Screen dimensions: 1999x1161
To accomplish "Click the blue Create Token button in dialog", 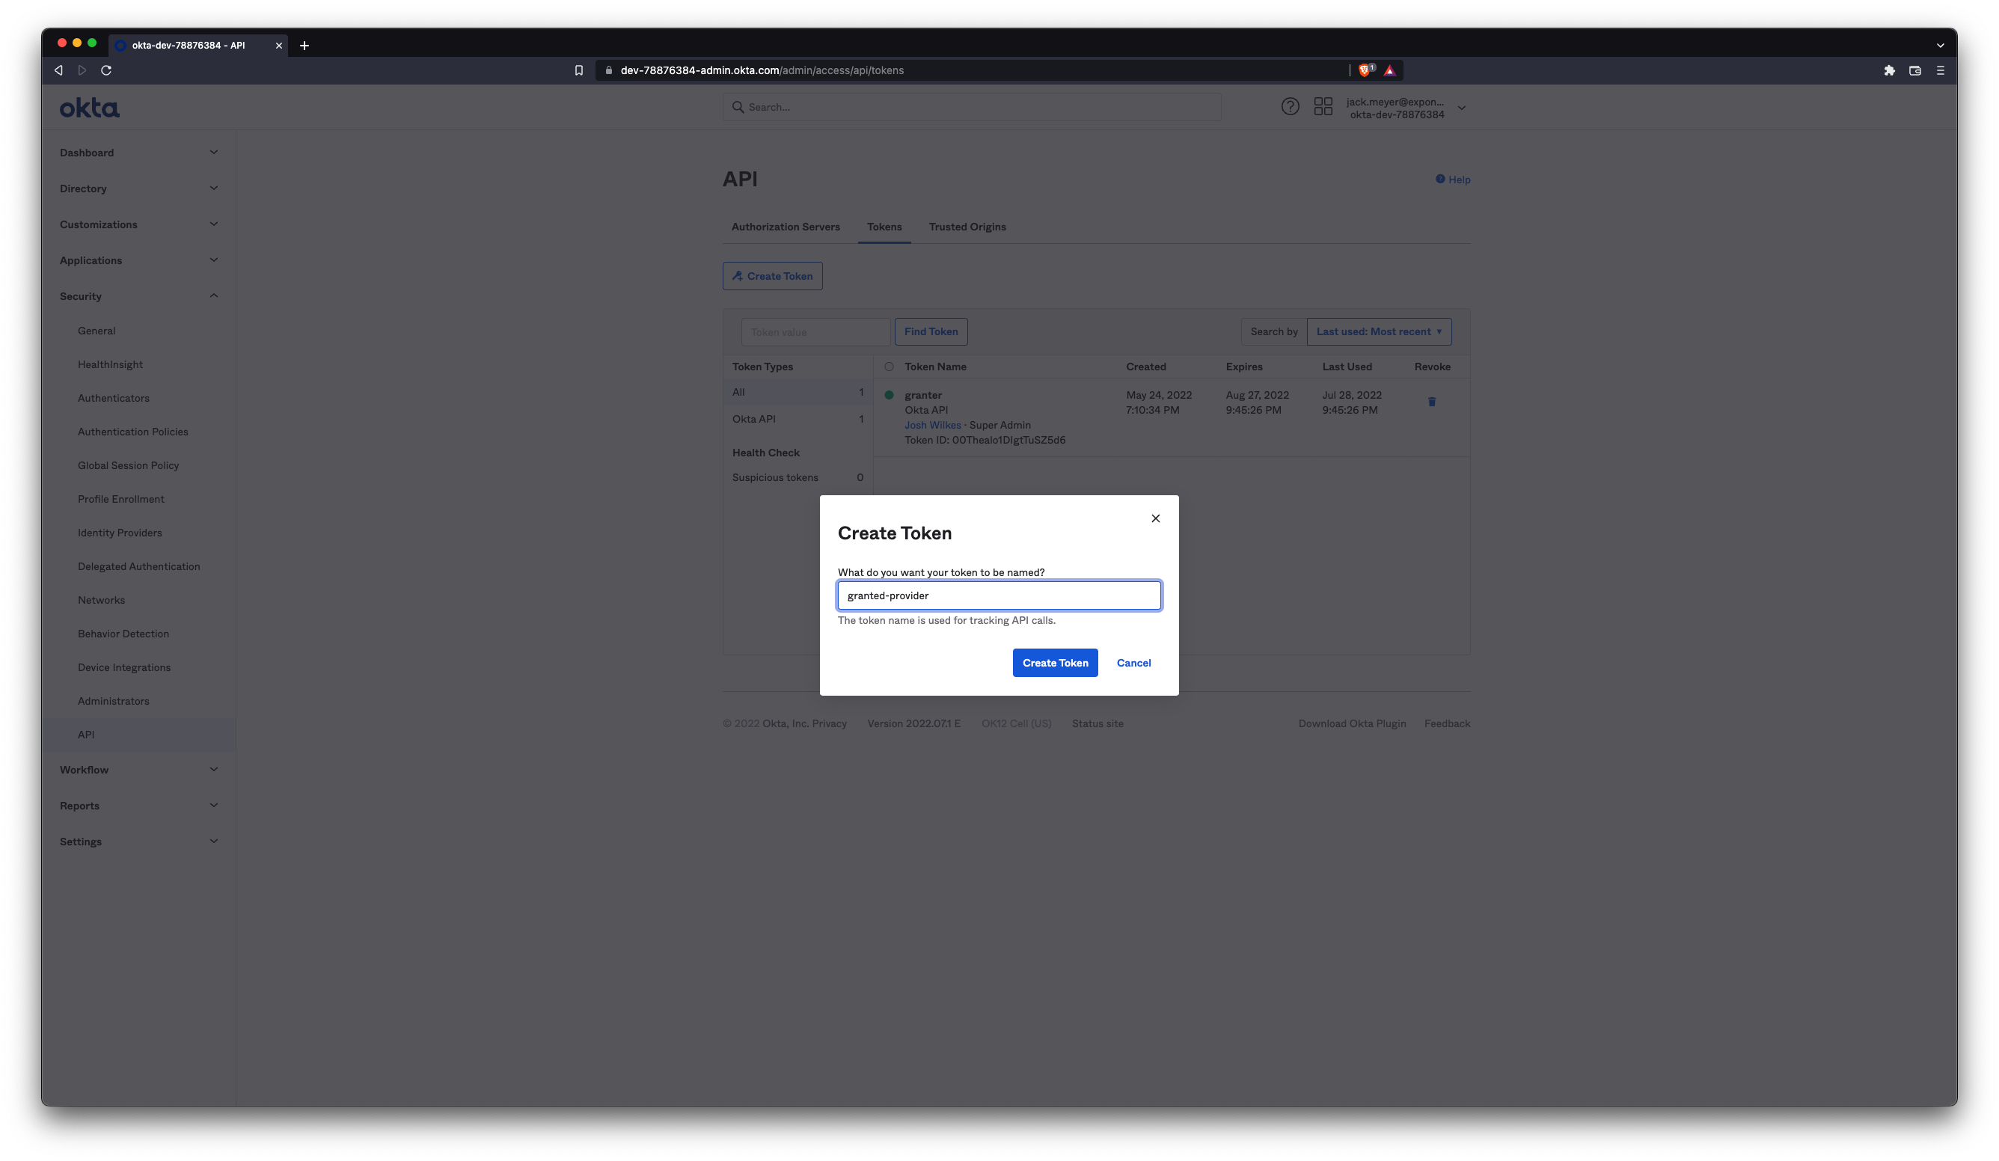I will pos(1055,662).
